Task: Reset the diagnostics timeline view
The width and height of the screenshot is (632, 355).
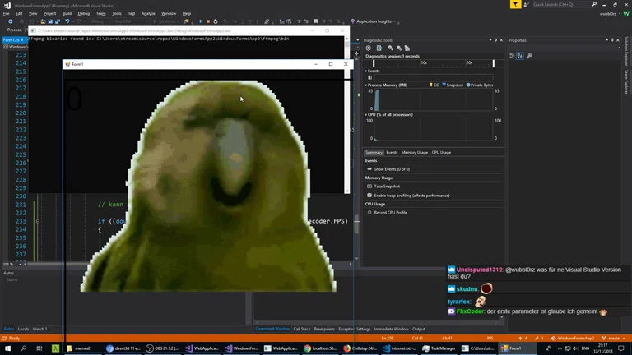Action: point(407,48)
